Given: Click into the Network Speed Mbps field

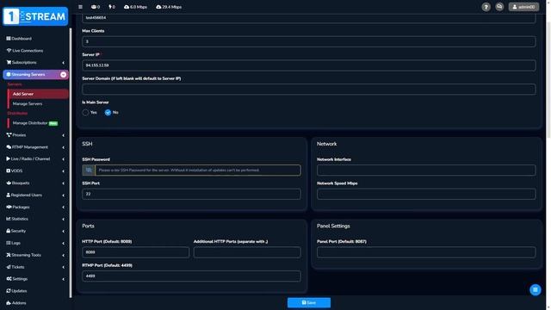Looking at the screenshot, I should pos(426,194).
